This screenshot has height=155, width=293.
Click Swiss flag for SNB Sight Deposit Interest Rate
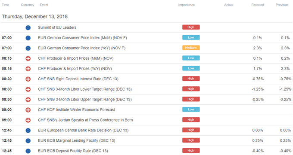pos(28,79)
